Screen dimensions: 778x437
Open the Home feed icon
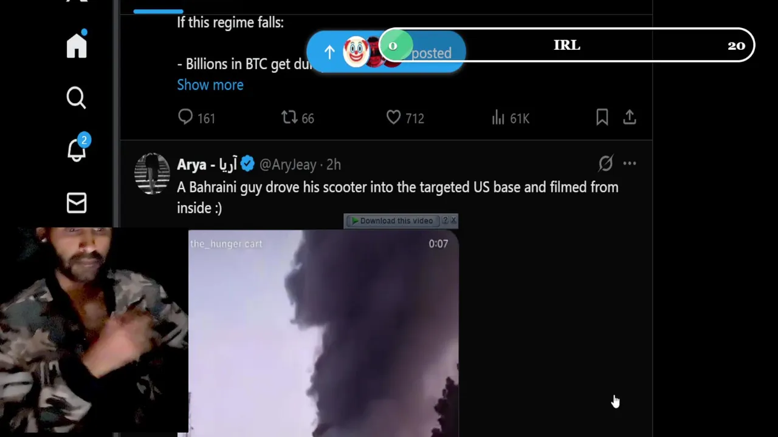click(x=77, y=46)
